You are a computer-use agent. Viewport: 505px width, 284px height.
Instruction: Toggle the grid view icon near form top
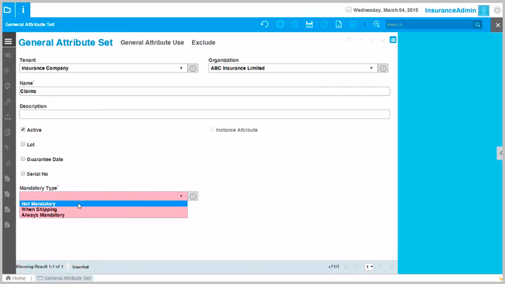393,40
